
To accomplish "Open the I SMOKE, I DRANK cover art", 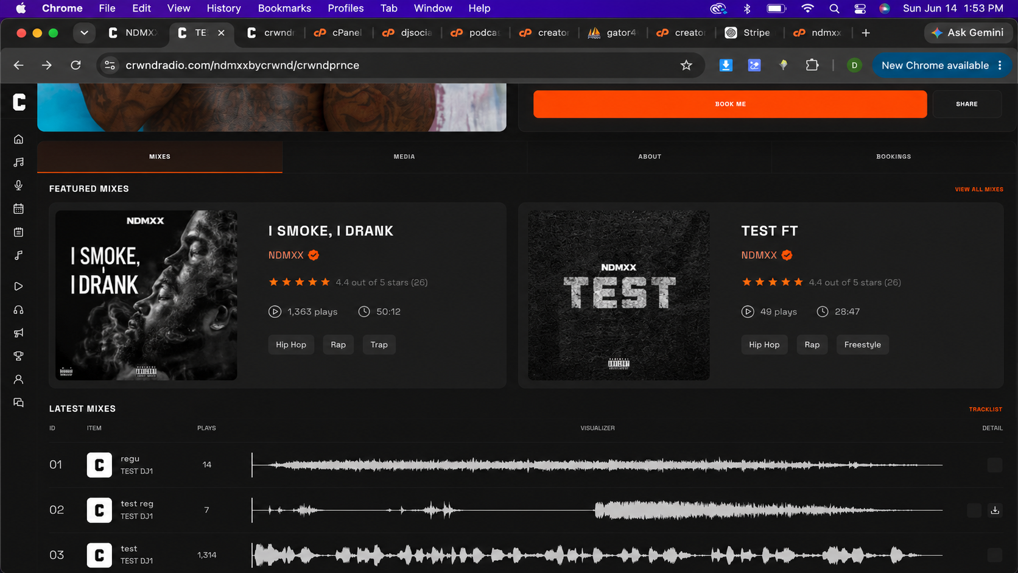I will pyautogui.click(x=146, y=295).
